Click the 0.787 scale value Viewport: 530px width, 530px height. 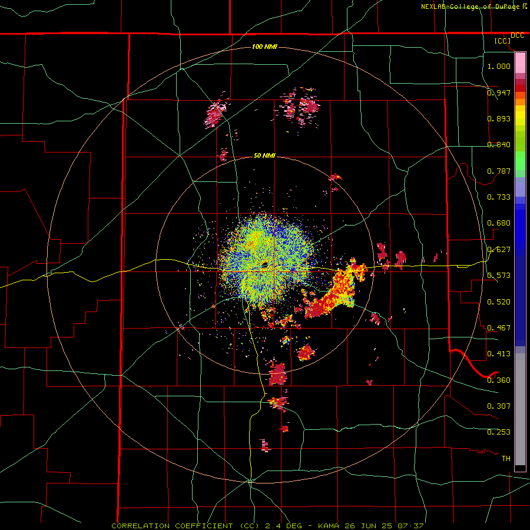coord(499,171)
